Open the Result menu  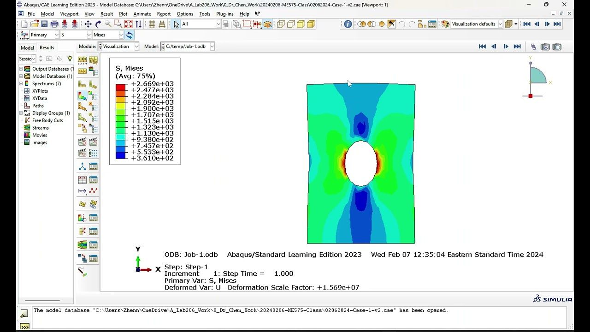click(106, 14)
